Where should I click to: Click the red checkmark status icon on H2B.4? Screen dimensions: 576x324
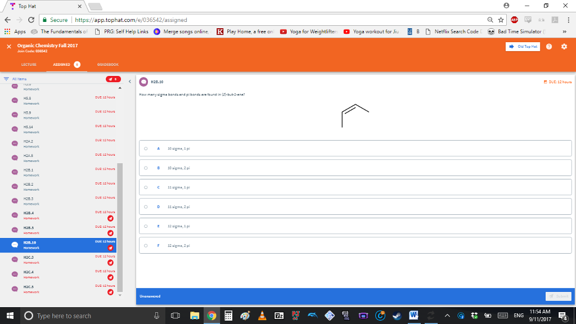coord(110,218)
